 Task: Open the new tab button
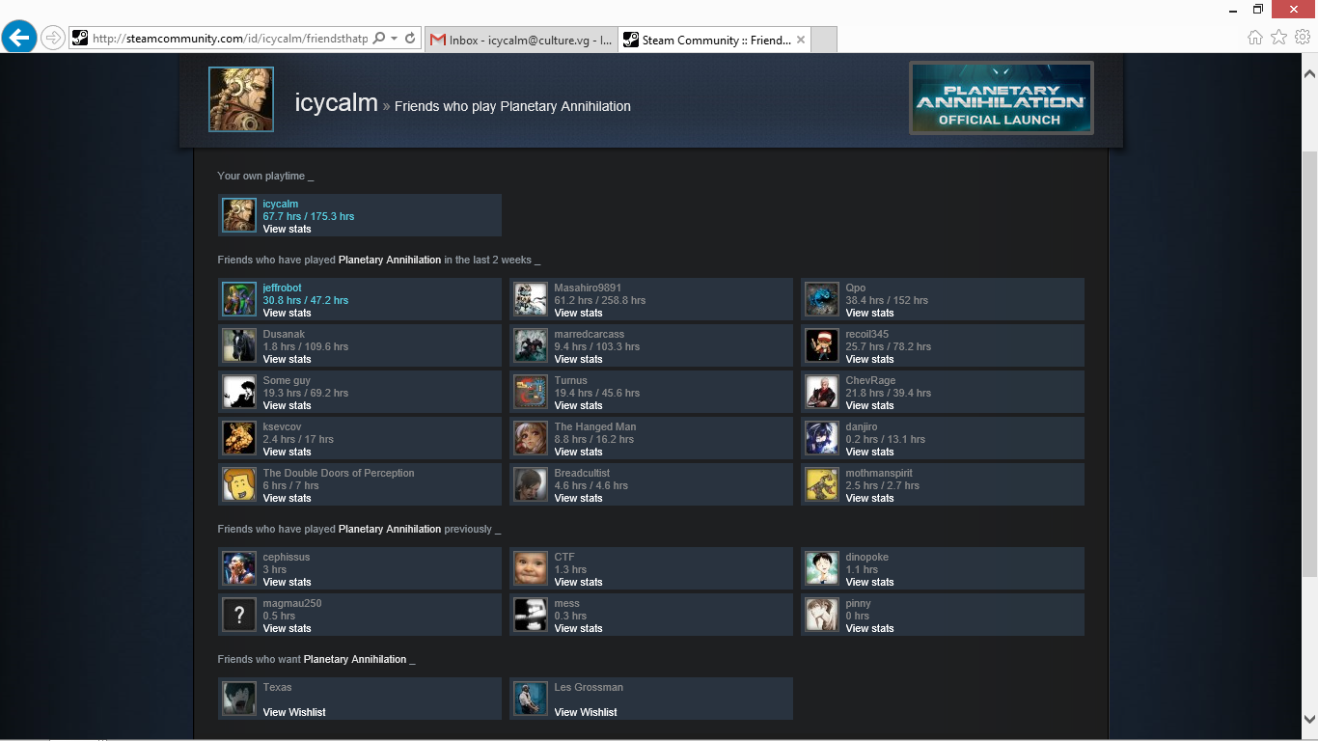pyautogui.click(x=824, y=40)
